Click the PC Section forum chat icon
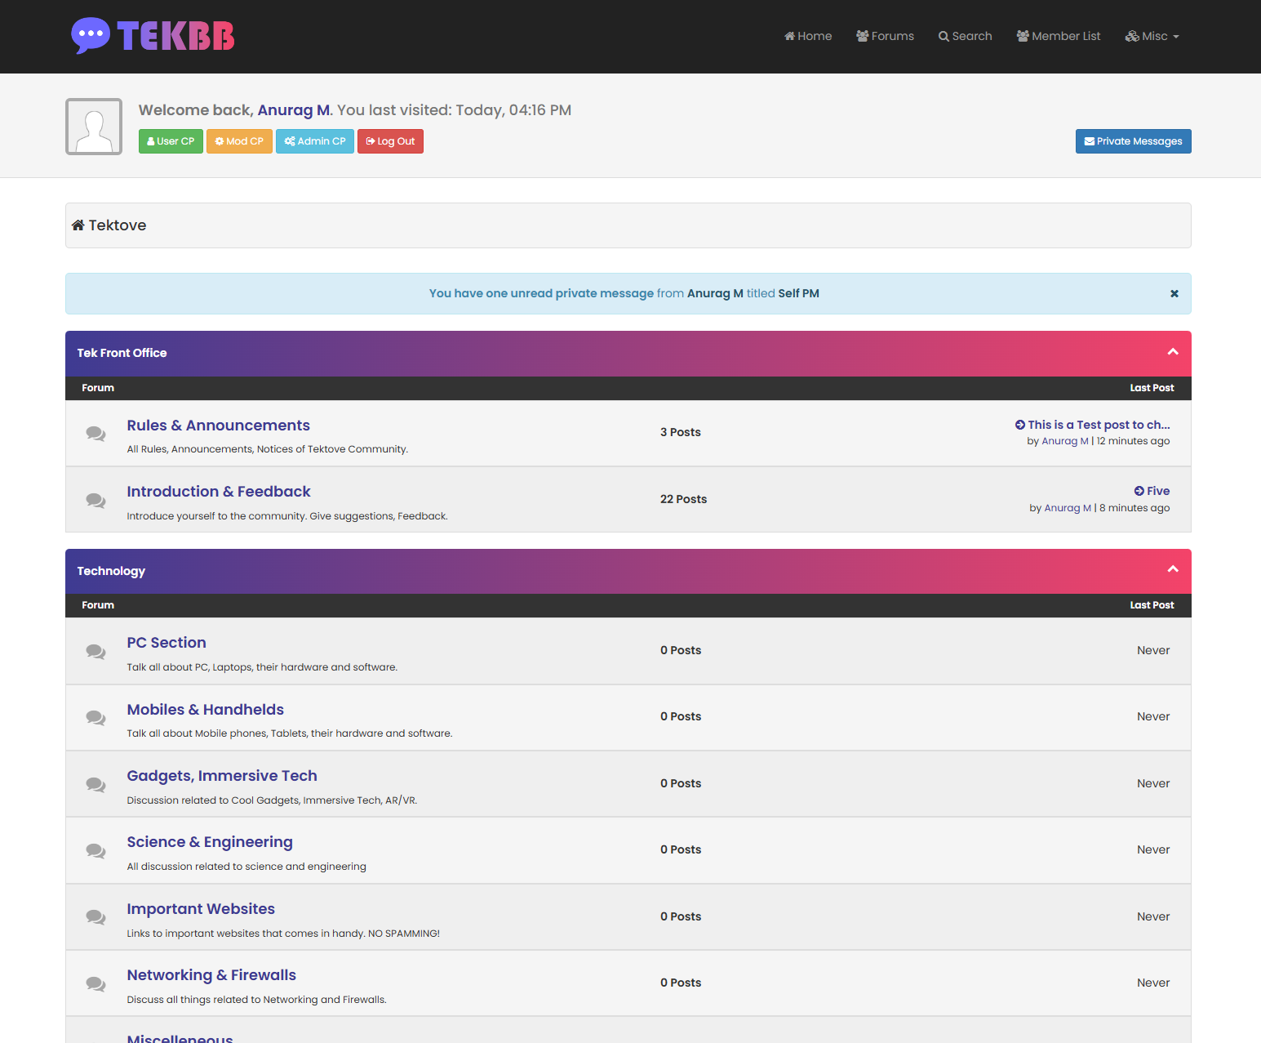This screenshot has width=1261, height=1043. tap(95, 652)
